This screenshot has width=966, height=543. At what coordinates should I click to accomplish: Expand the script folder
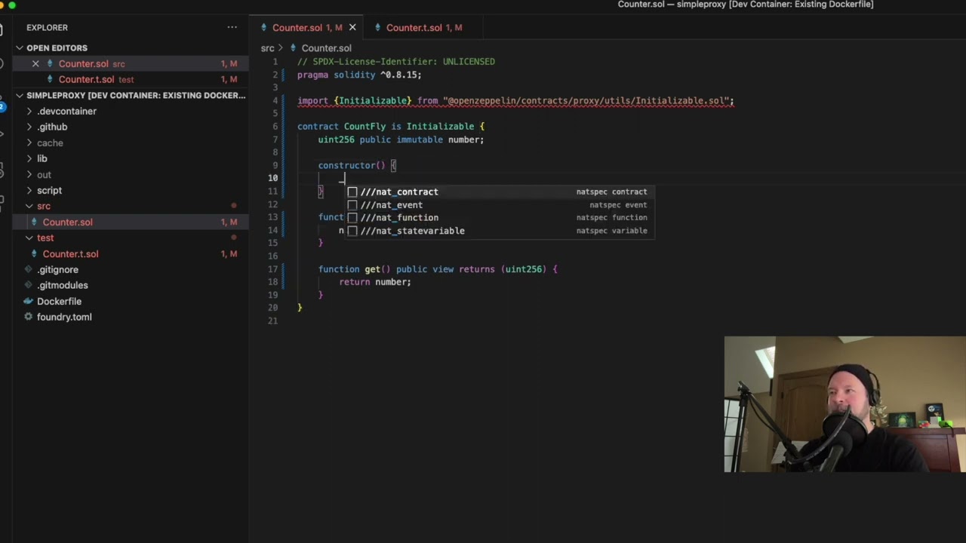click(x=29, y=191)
